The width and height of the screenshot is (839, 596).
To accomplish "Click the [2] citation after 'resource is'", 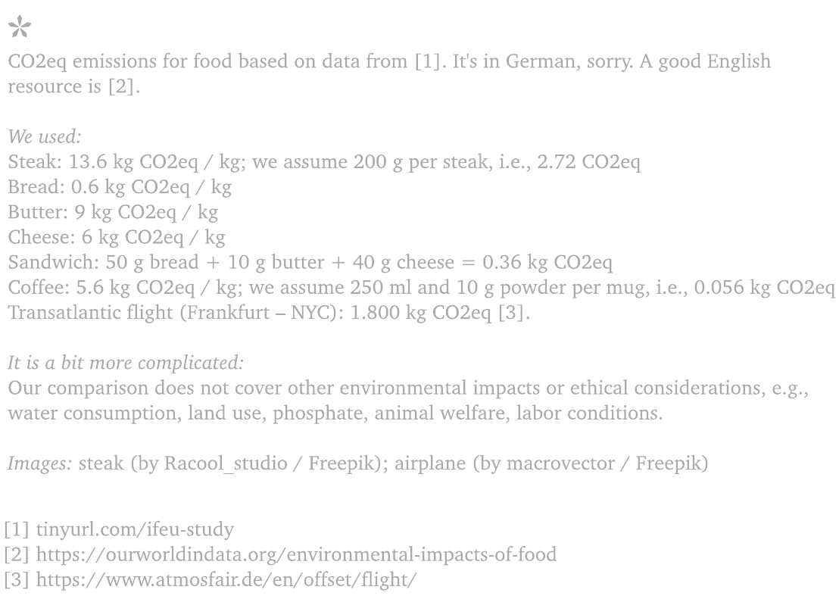I will 123,86.
